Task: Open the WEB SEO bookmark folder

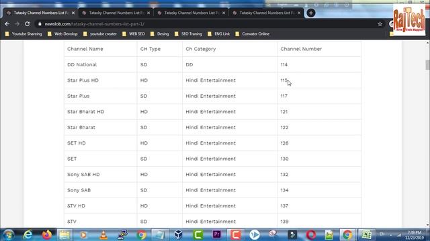Action: pyautogui.click(x=134, y=34)
